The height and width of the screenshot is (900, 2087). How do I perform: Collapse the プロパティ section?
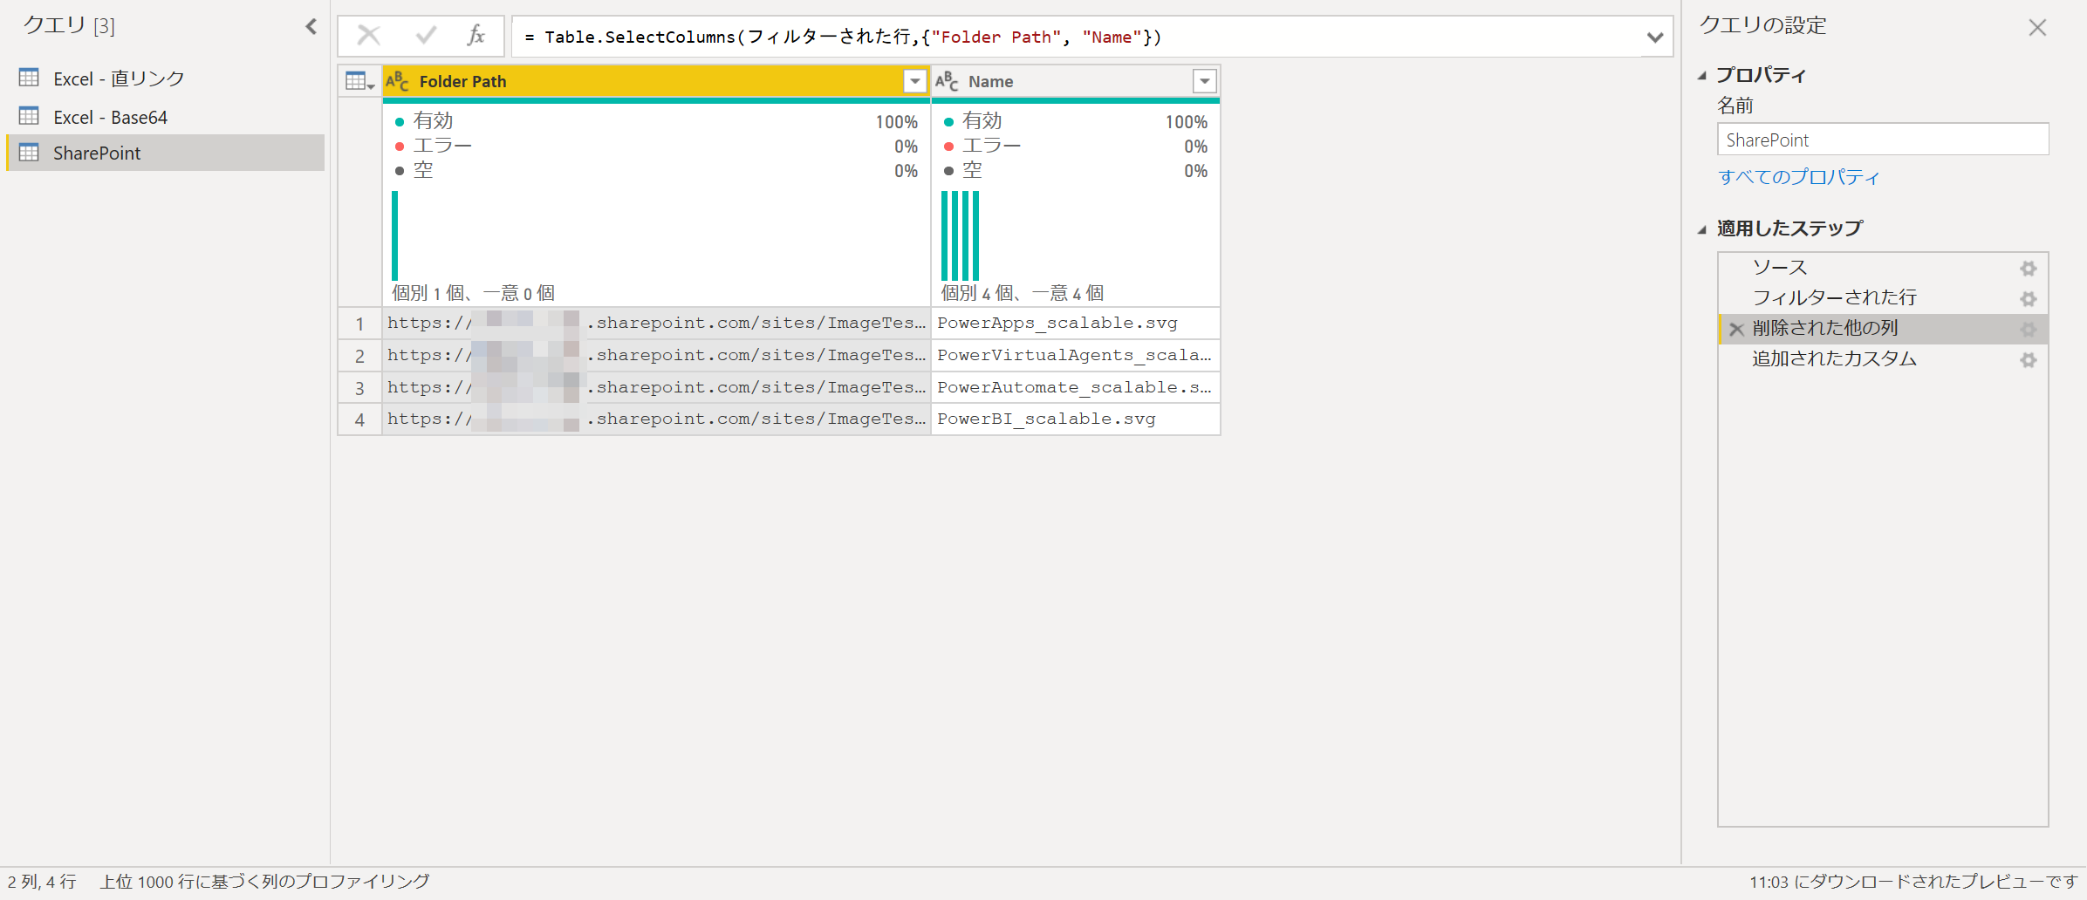[1702, 76]
